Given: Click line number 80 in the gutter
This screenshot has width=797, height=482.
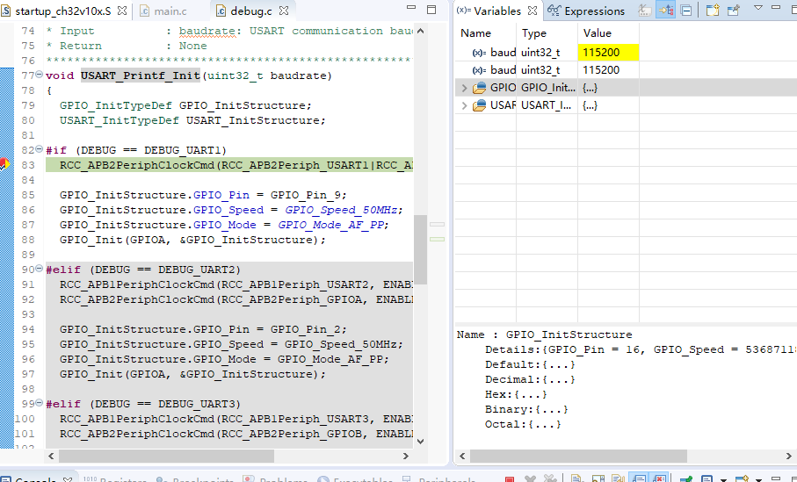Looking at the screenshot, I should click(28, 120).
